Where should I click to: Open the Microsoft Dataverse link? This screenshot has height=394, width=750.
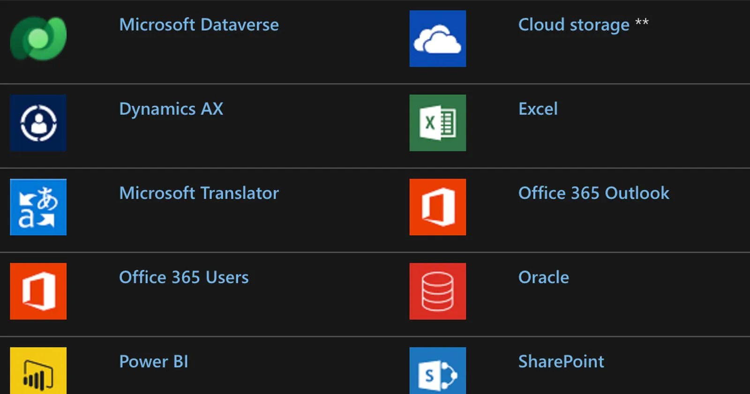click(199, 25)
